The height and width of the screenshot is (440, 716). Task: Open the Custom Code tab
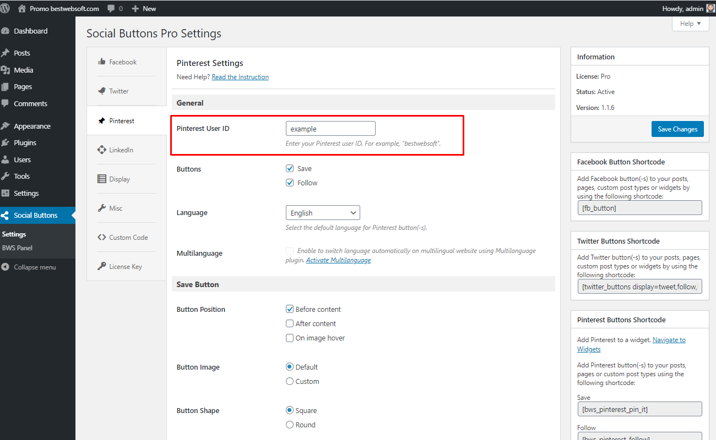(x=127, y=237)
